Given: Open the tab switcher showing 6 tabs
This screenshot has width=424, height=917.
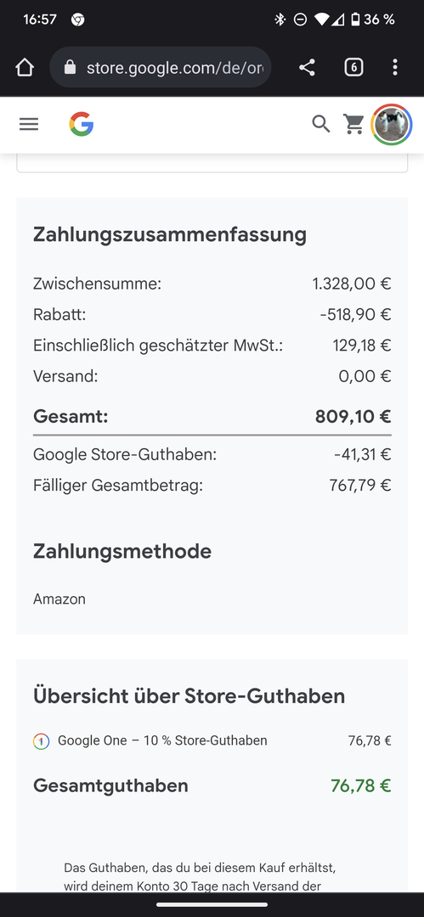Looking at the screenshot, I should pyautogui.click(x=353, y=68).
